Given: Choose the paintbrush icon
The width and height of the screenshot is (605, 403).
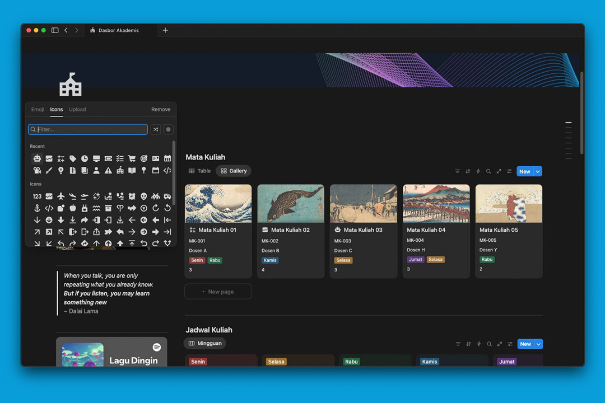Looking at the screenshot, I should pyautogui.click(x=49, y=170).
